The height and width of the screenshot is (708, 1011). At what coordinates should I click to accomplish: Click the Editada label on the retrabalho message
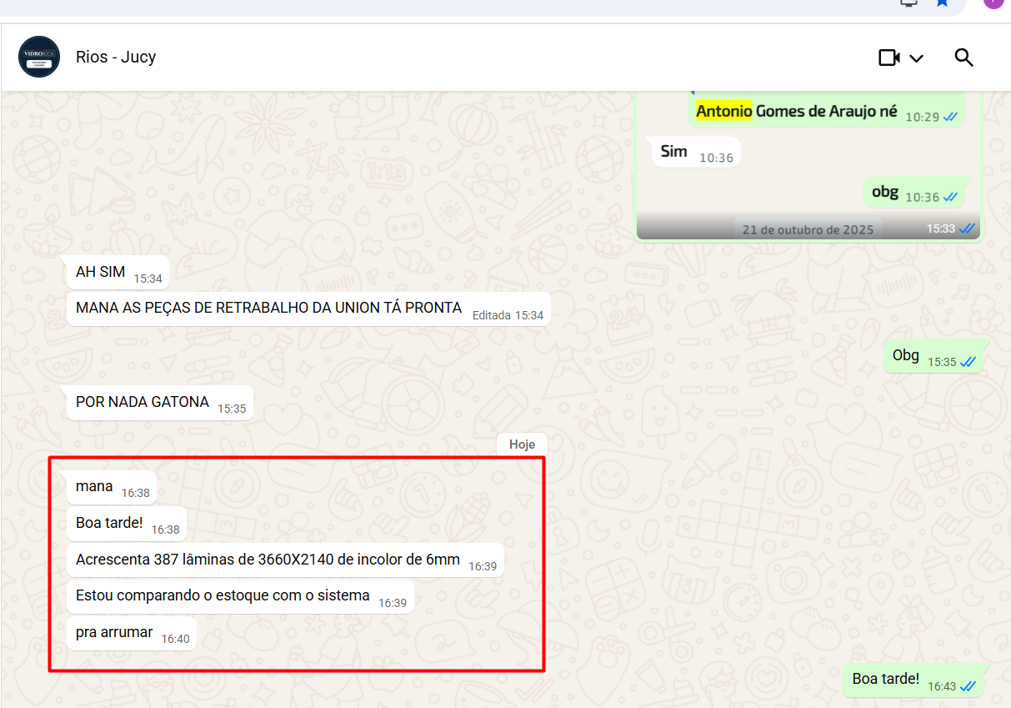point(492,315)
